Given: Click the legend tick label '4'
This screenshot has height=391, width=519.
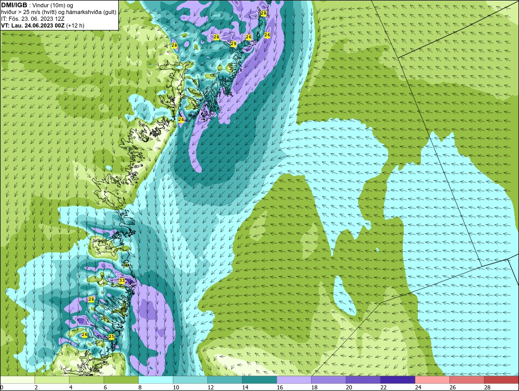Looking at the screenshot, I should click(x=71, y=387).
